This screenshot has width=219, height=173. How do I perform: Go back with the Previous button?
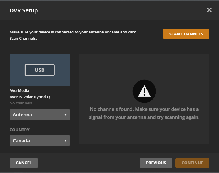click(x=156, y=163)
